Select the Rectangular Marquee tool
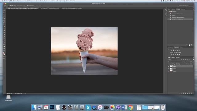Screen dimensions: 197x111 4,12
